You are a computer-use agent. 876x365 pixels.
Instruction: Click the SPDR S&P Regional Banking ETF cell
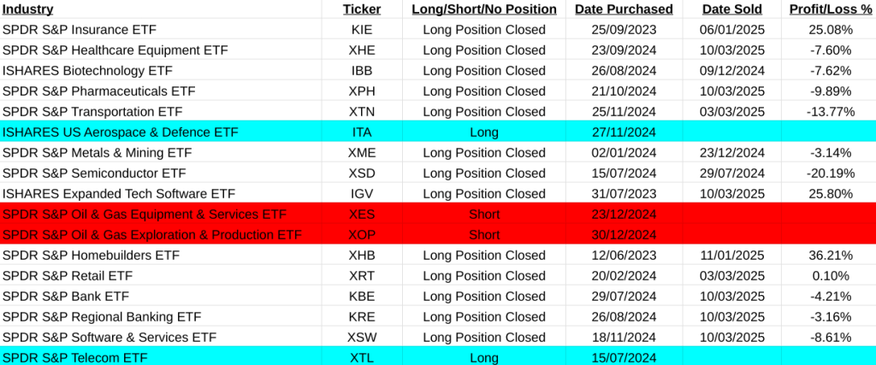coord(102,317)
